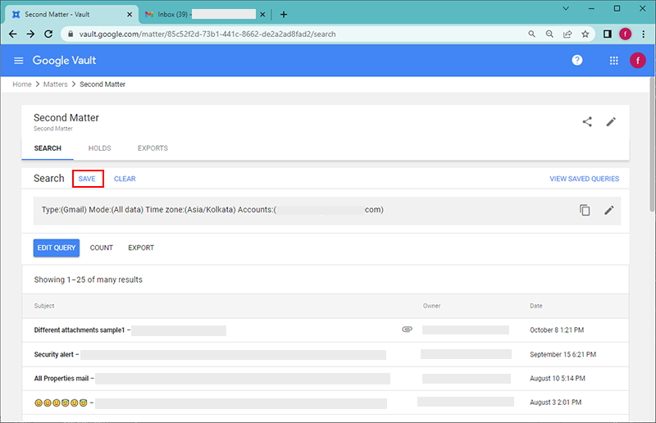Go to Home in the breadcrumb

tap(22, 84)
